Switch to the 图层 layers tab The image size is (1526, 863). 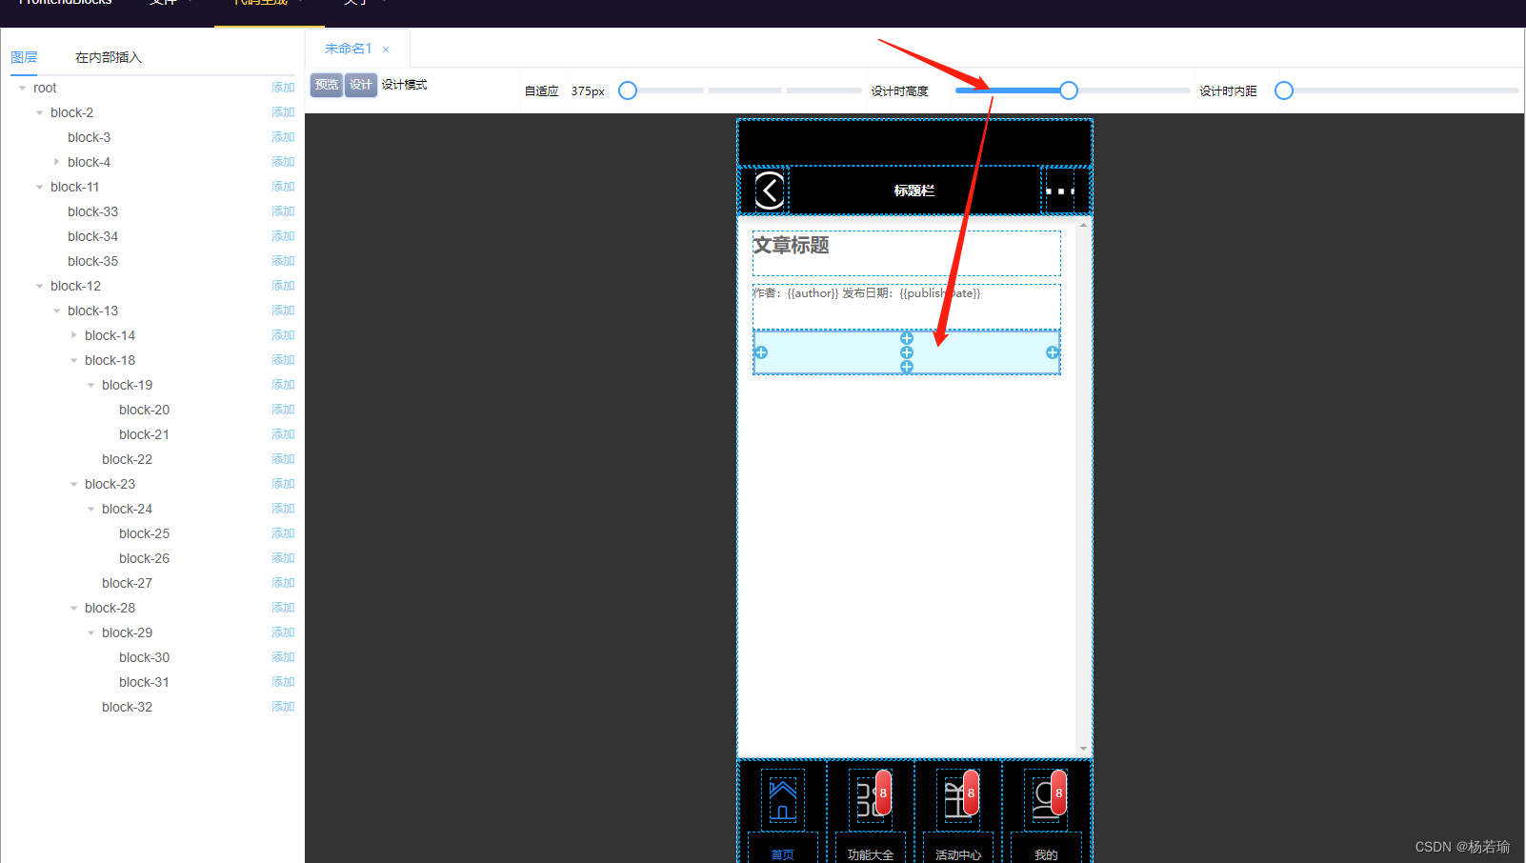24,57
